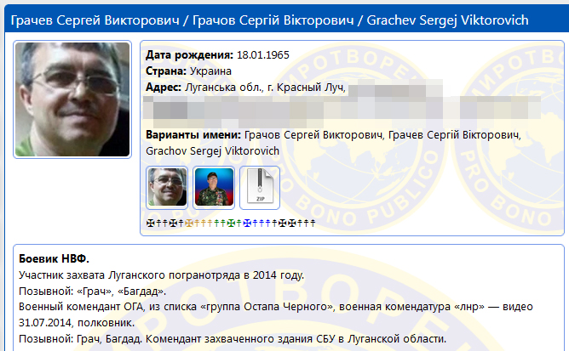569x351 pixels.
Task: Click line 'Участник захвата Луганского погранотряда'
Action: tap(162, 275)
